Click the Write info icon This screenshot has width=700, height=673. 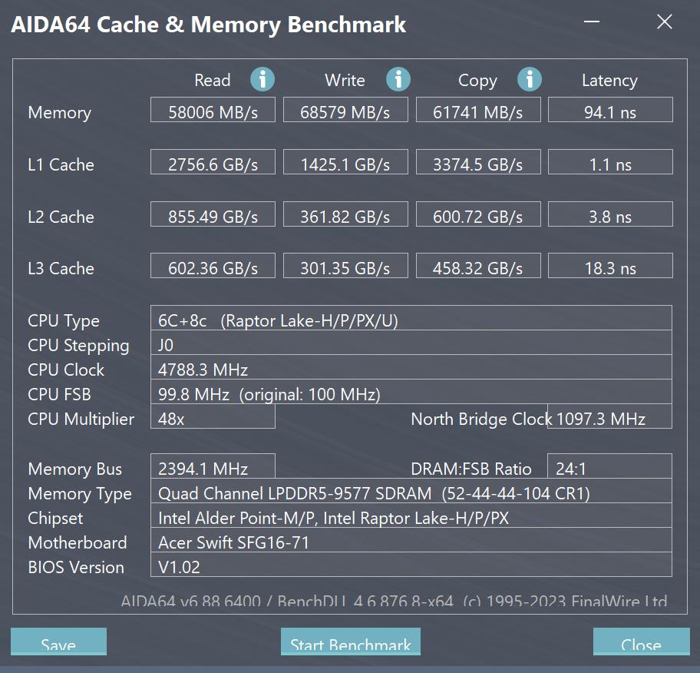[x=398, y=79]
